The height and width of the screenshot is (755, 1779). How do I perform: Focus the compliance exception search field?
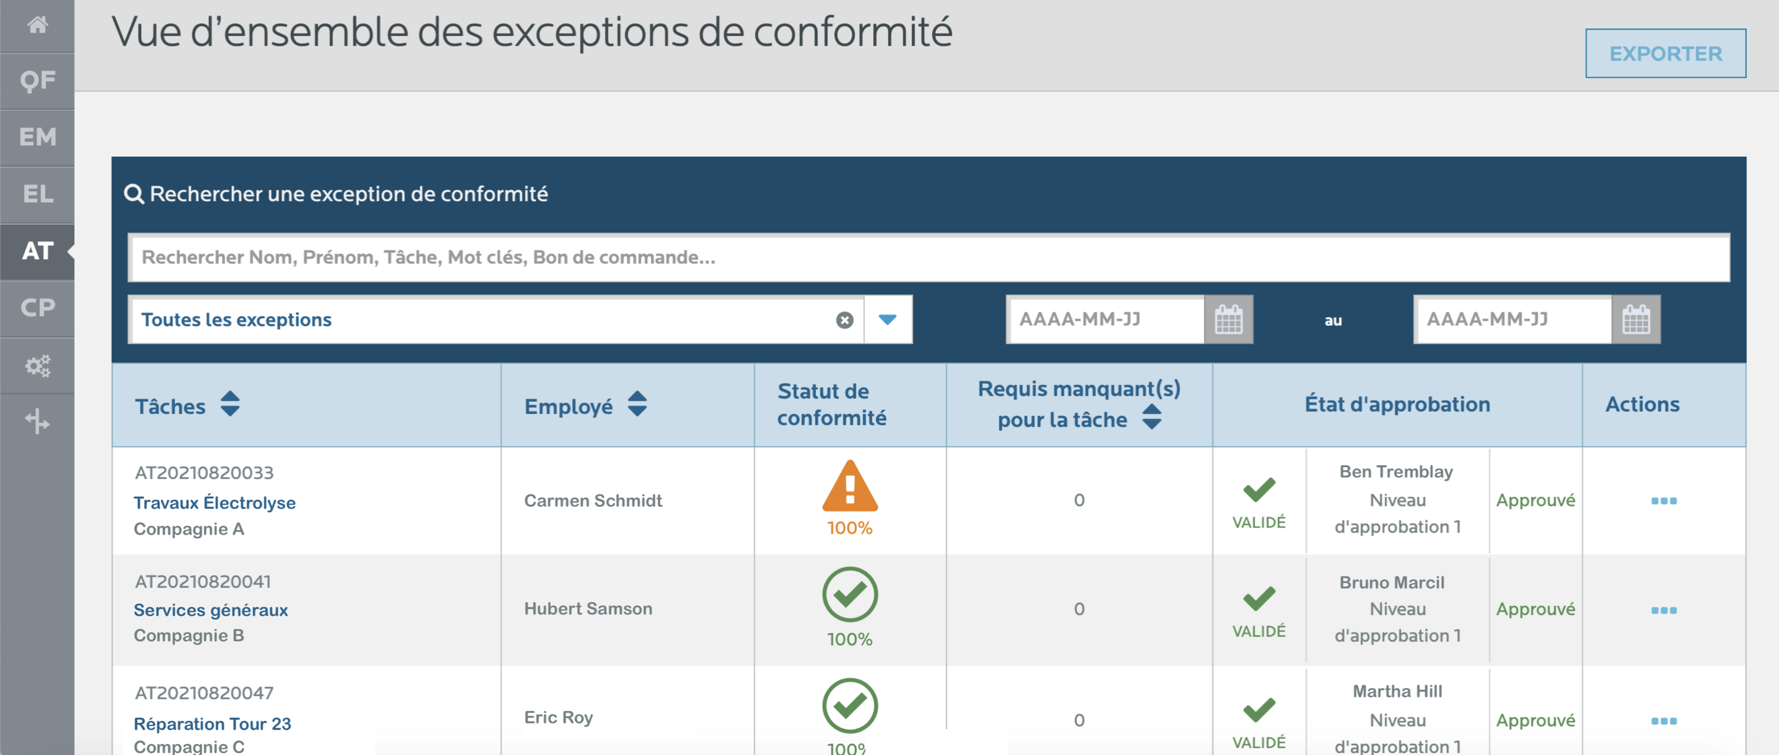point(928,257)
